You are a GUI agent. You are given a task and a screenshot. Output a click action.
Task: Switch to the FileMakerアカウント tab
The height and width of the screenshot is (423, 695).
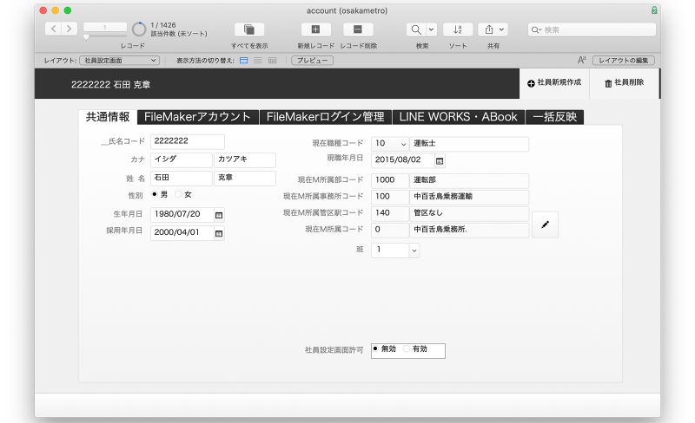198,117
